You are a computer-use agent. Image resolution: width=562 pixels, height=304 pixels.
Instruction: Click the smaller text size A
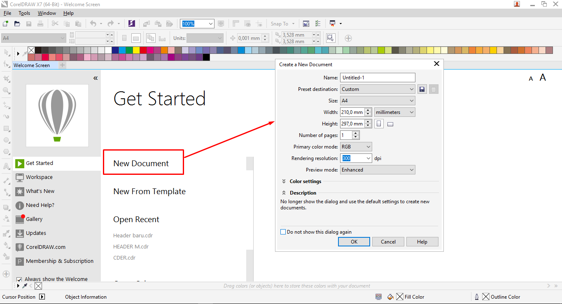click(x=531, y=79)
